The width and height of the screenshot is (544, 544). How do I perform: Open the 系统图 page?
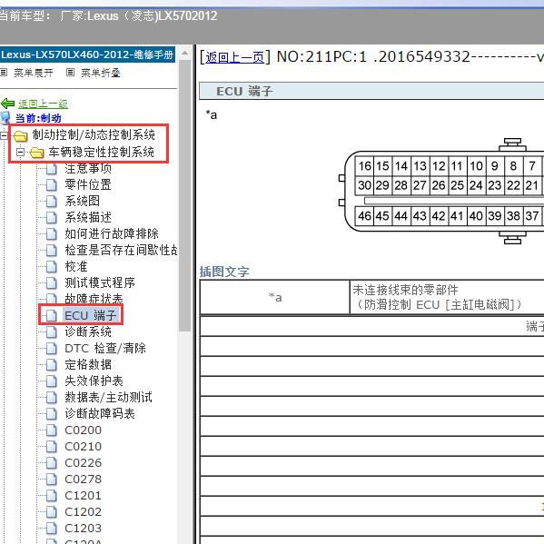point(83,201)
